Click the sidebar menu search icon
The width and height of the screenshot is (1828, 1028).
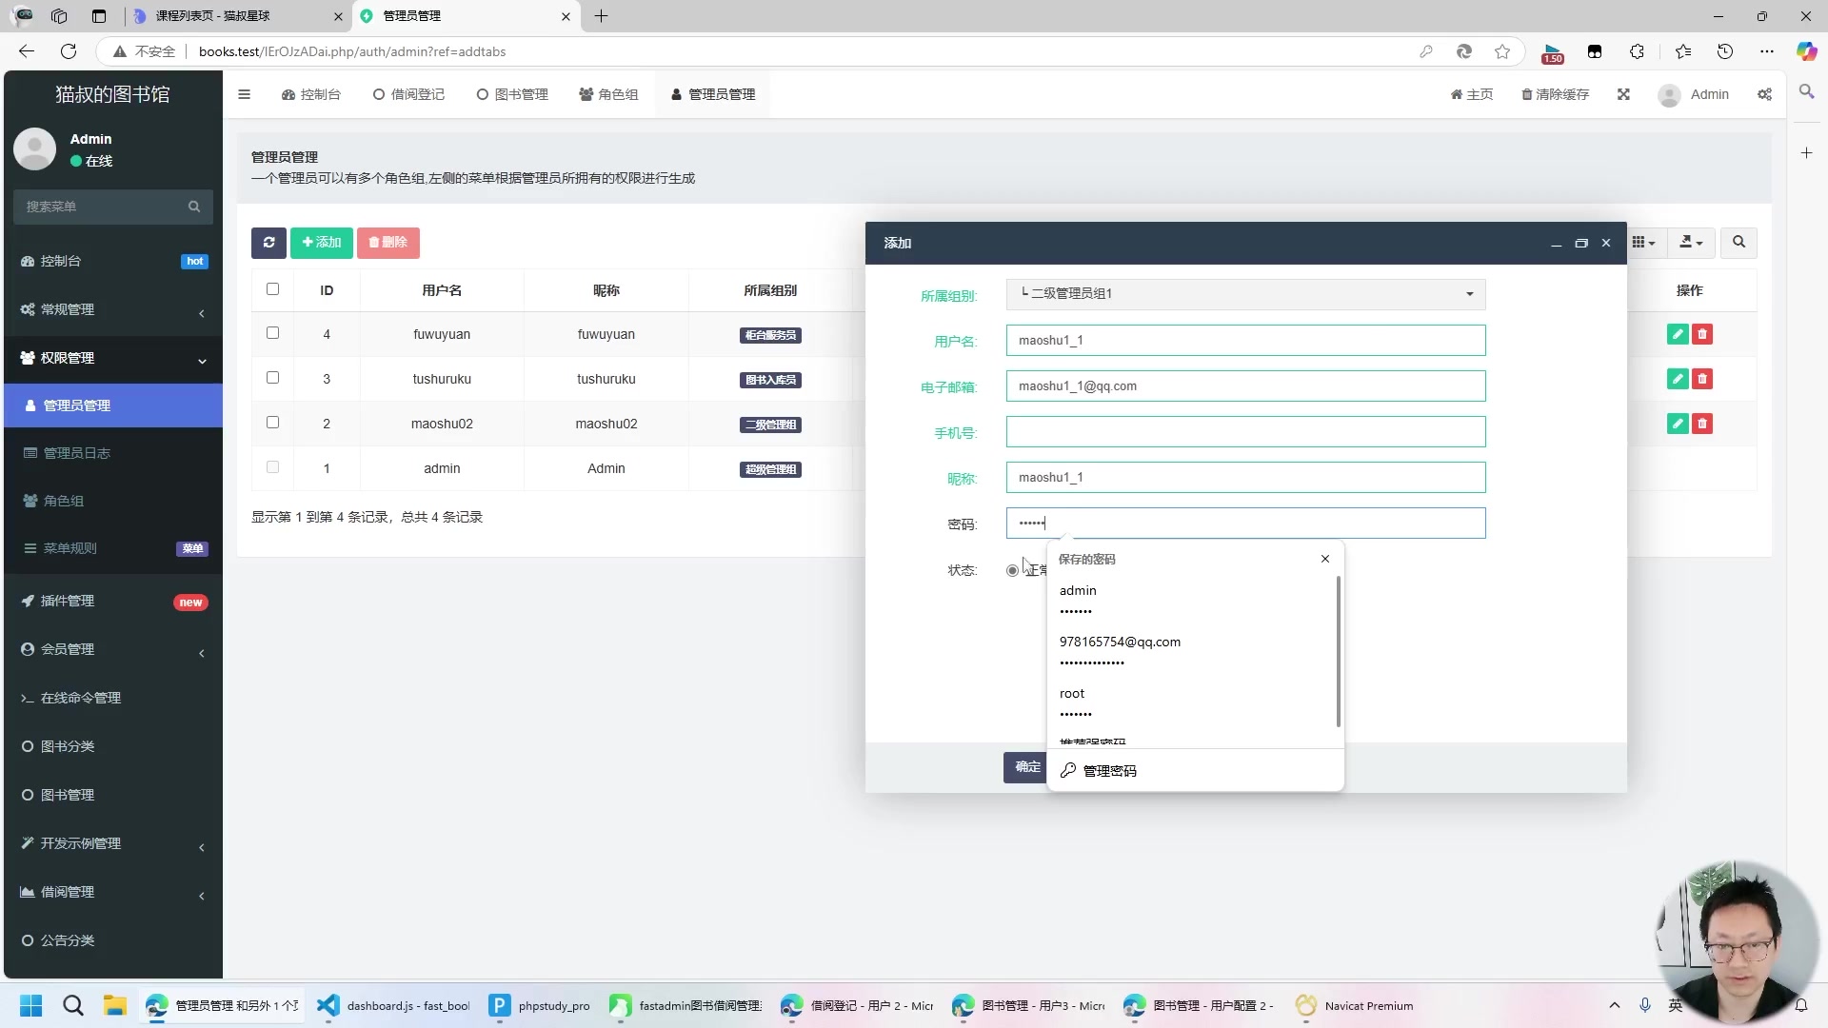(194, 207)
